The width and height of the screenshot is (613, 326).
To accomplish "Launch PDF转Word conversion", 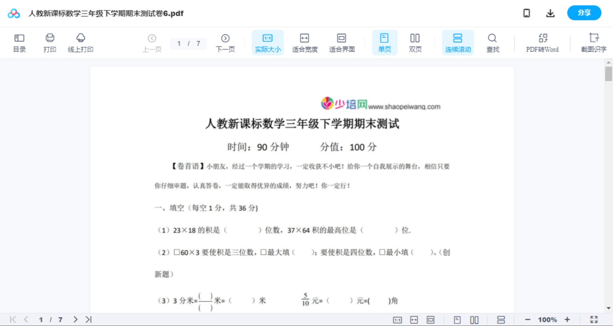I will pyautogui.click(x=542, y=42).
